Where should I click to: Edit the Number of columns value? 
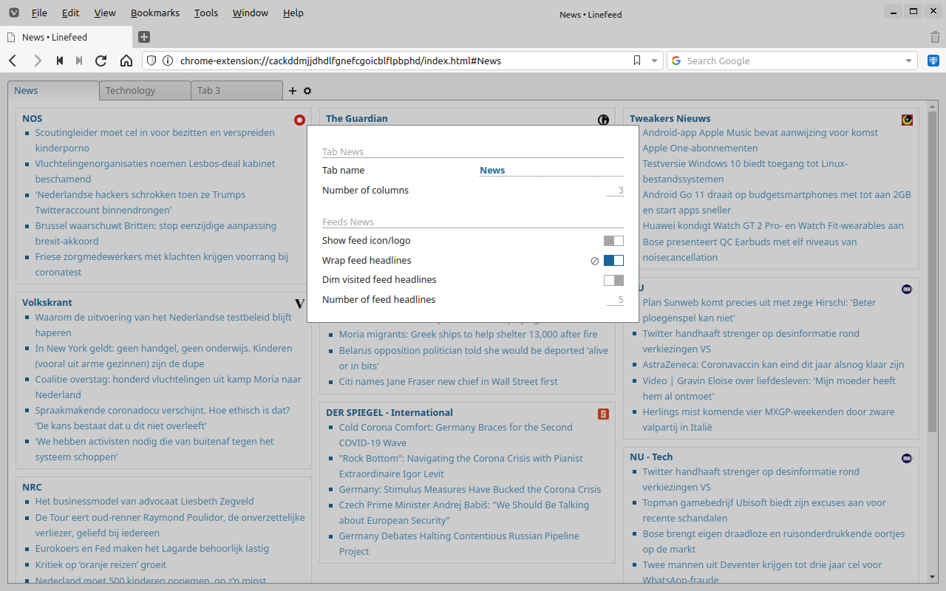point(616,191)
